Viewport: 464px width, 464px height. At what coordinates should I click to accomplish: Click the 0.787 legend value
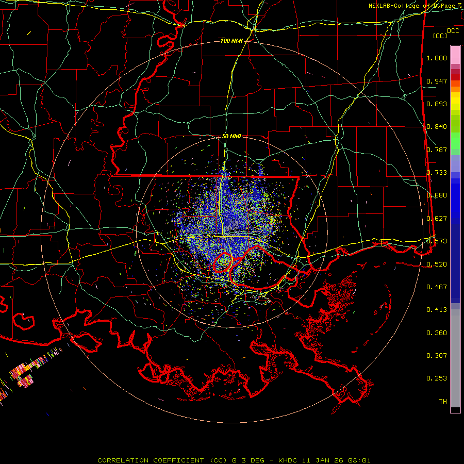point(437,150)
